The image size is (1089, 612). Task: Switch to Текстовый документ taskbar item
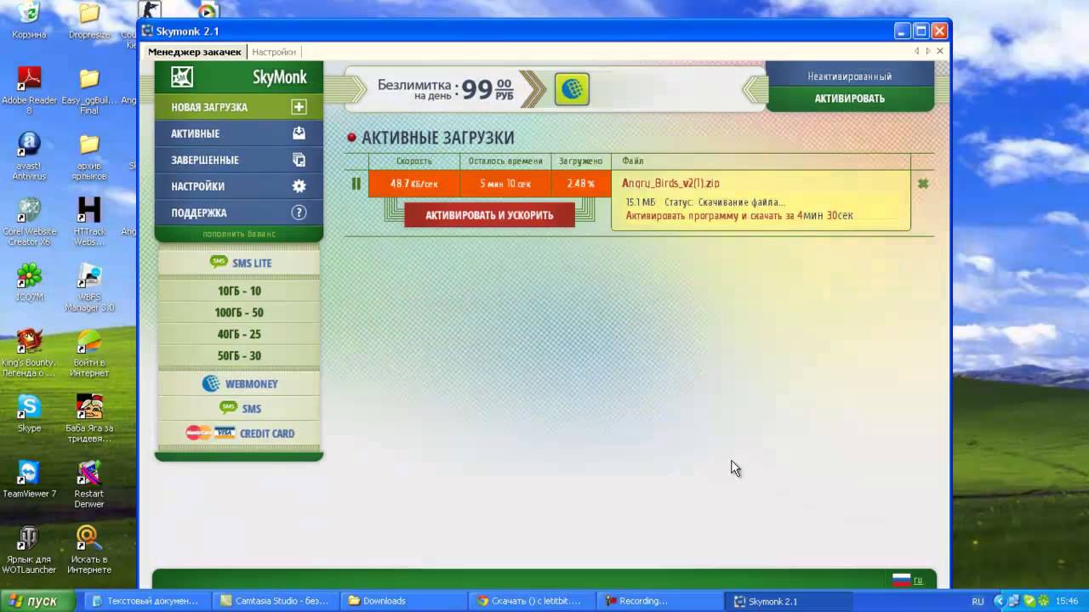pyautogui.click(x=146, y=601)
